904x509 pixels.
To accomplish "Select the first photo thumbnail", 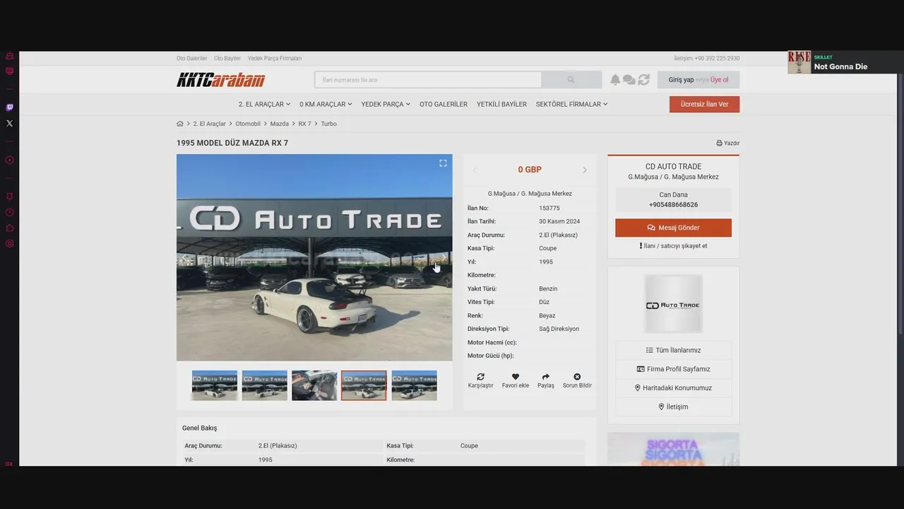I will (215, 385).
